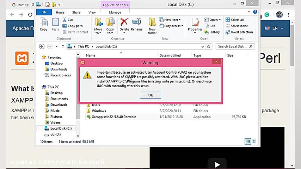The width and height of the screenshot is (301, 169).
Task: Open the Quick Access Toolbar customize dropdown
Action: coord(59,5)
